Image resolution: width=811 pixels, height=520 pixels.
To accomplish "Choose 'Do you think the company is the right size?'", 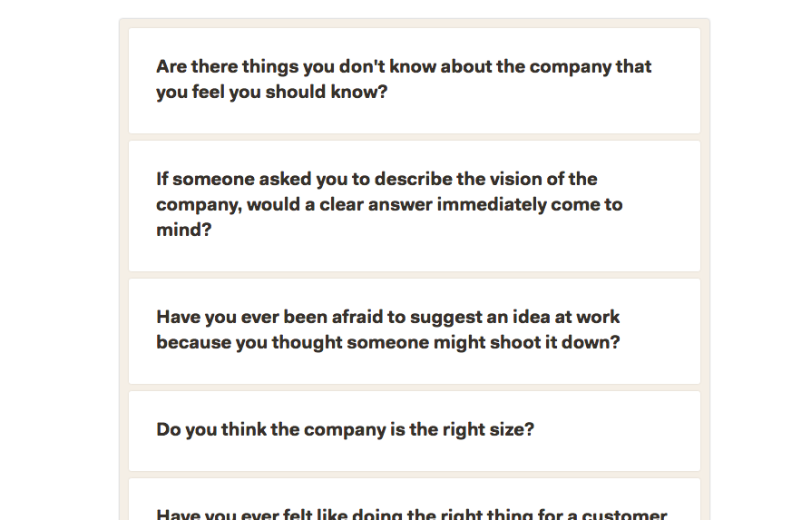I will click(415, 431).
